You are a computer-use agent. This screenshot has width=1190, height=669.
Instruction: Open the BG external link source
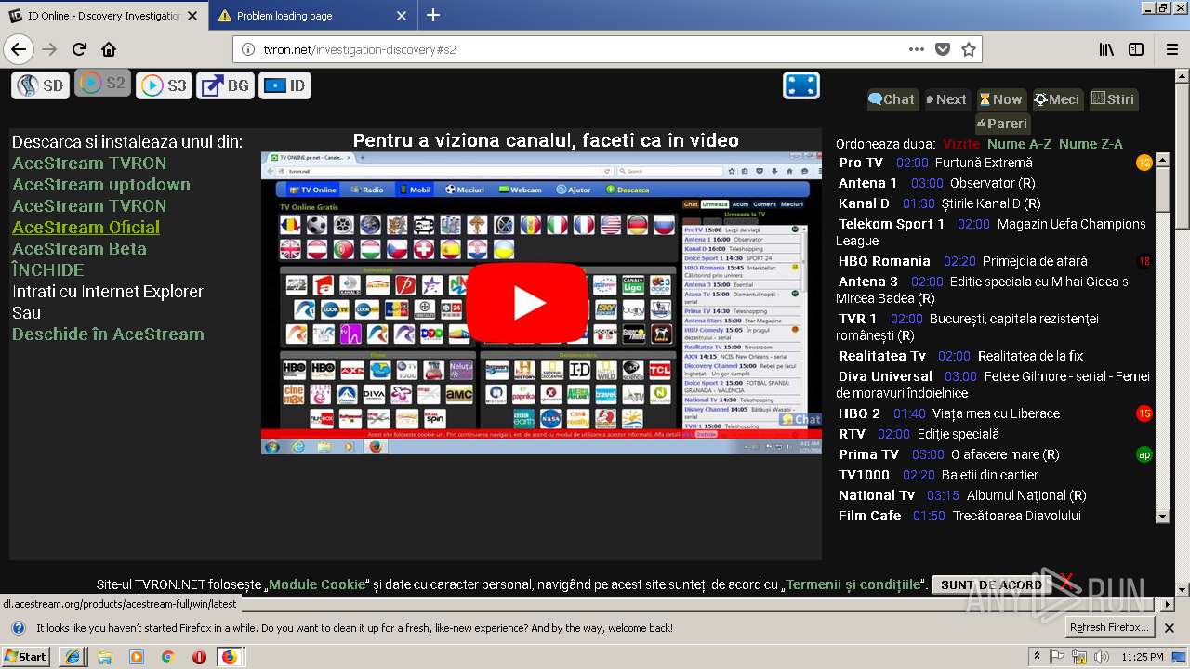tap(225, 85)
